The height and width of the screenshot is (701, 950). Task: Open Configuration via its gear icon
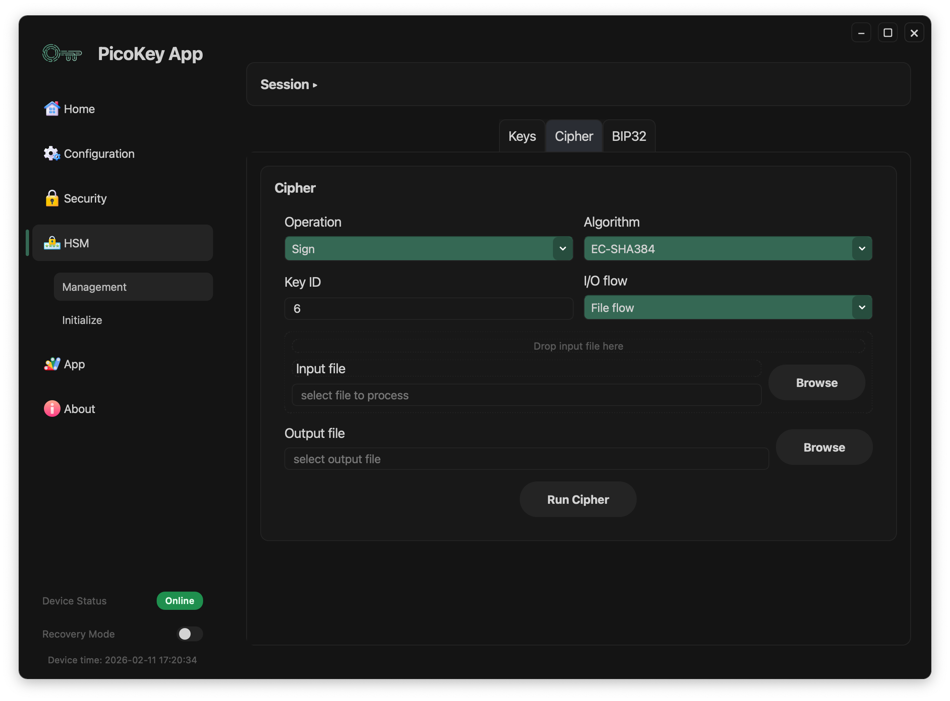[x=52, y=154]
